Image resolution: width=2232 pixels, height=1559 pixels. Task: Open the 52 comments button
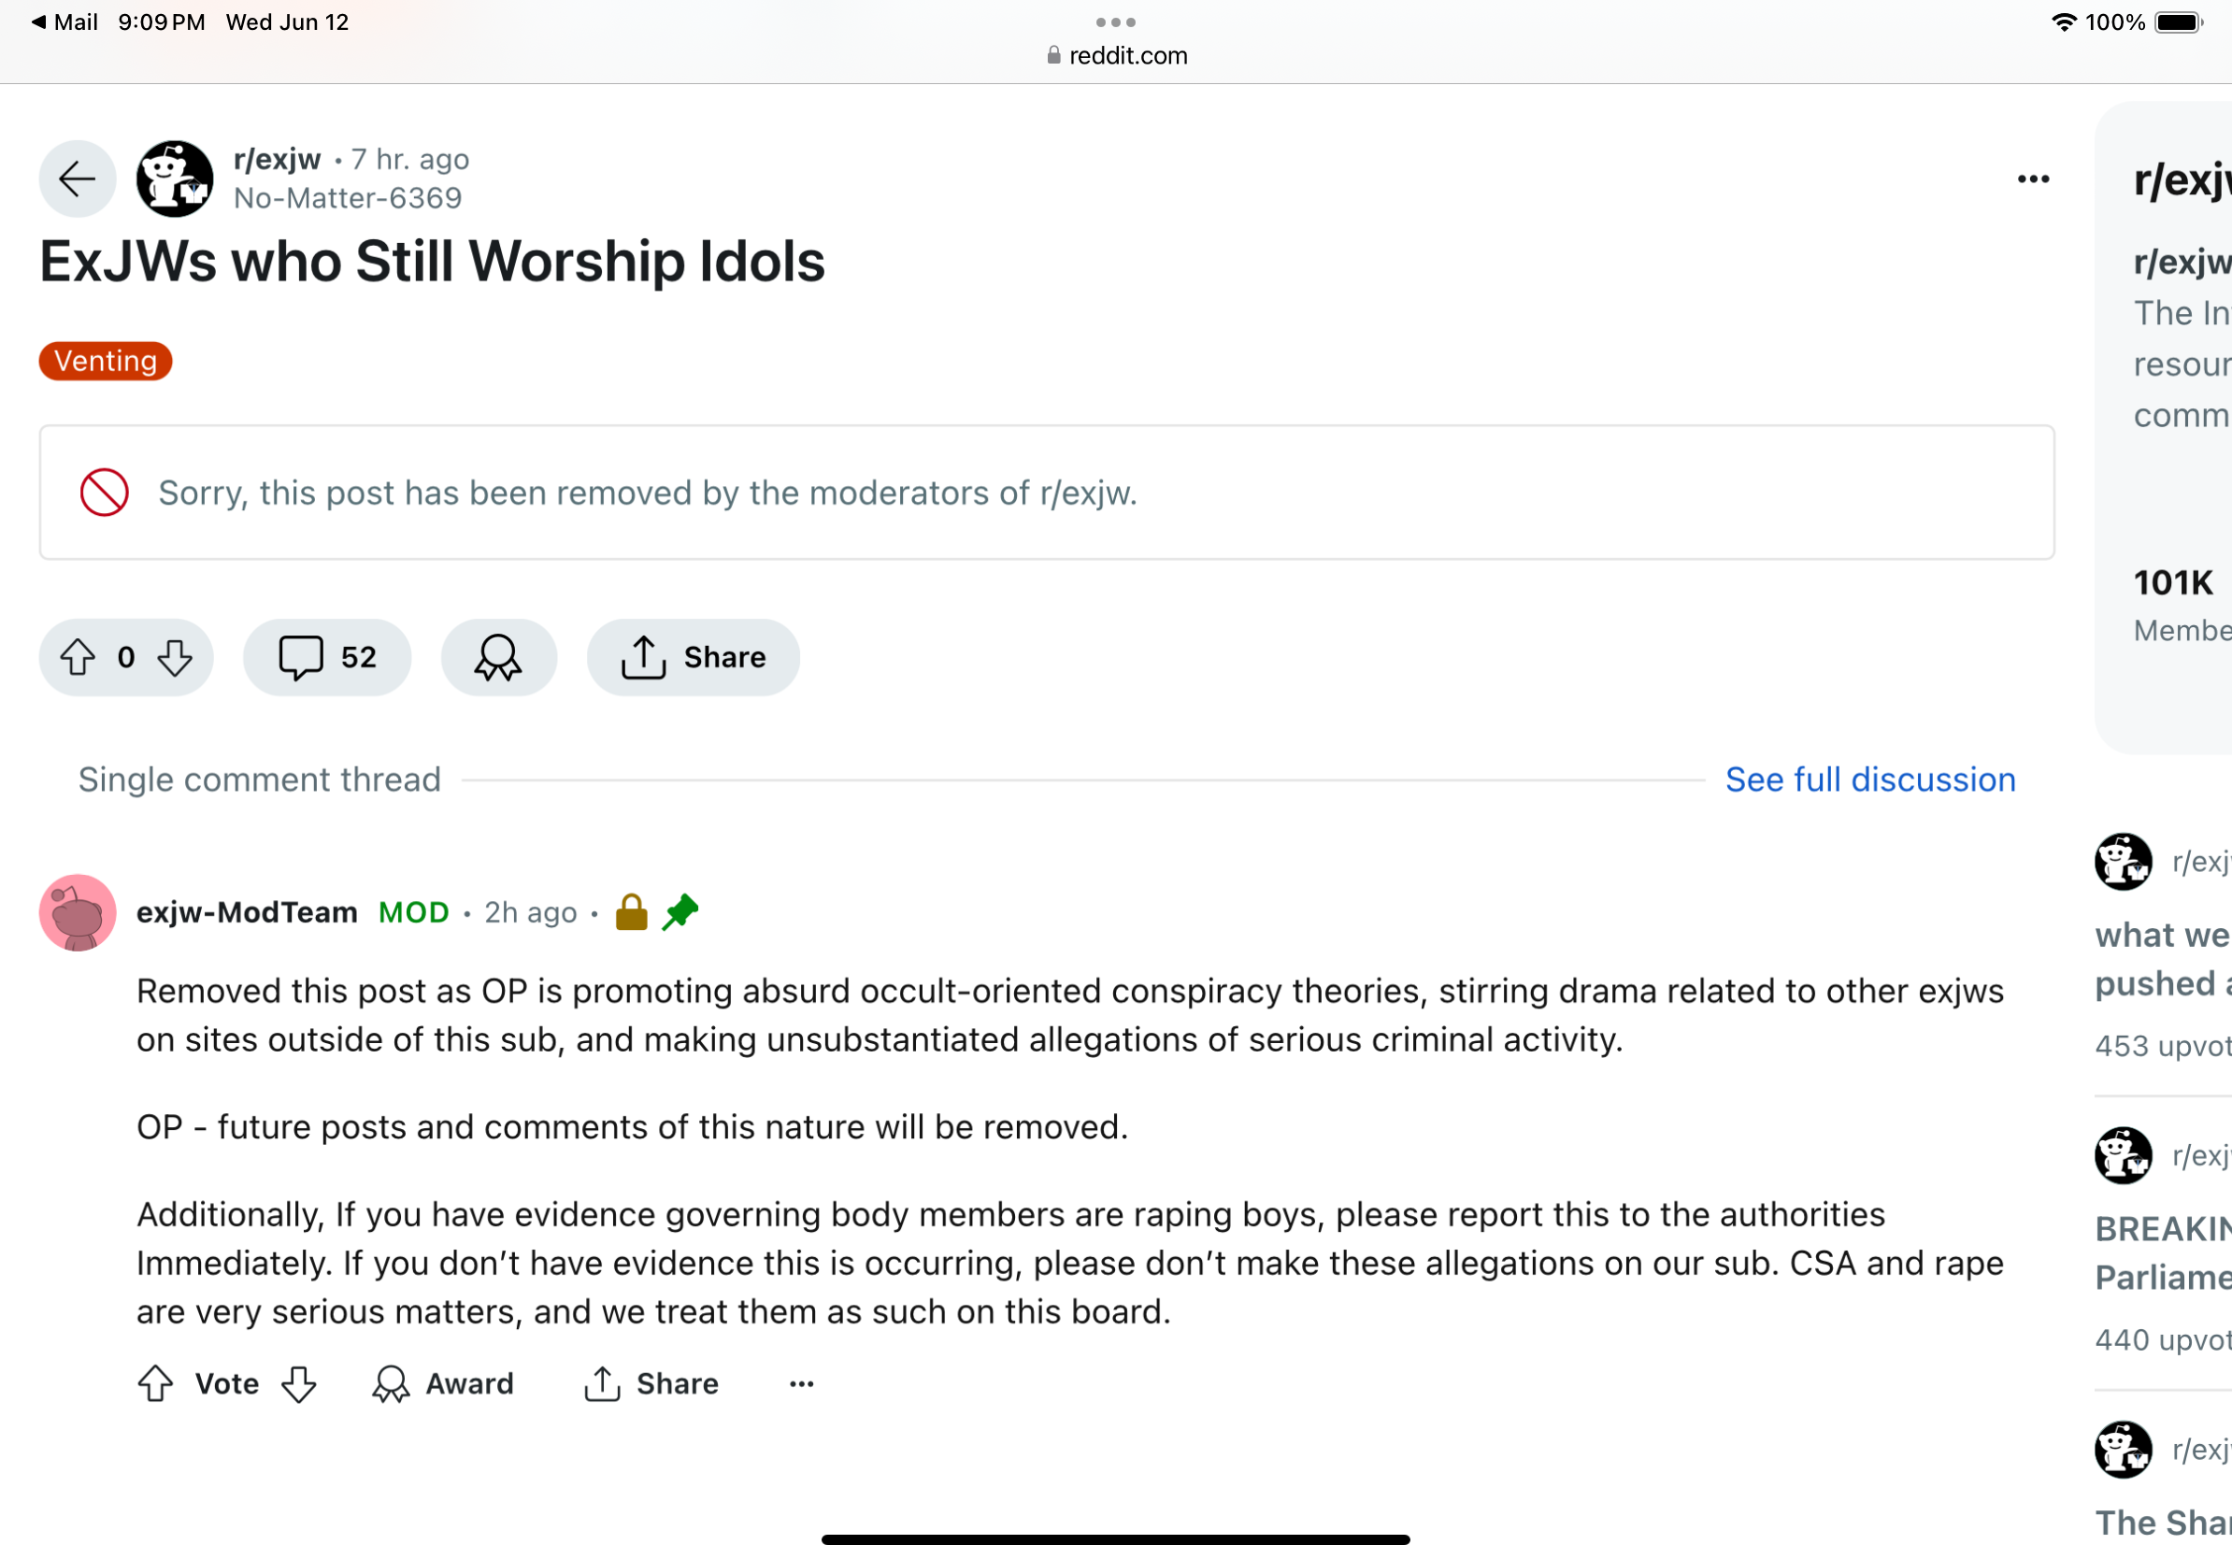coord(326,658)
